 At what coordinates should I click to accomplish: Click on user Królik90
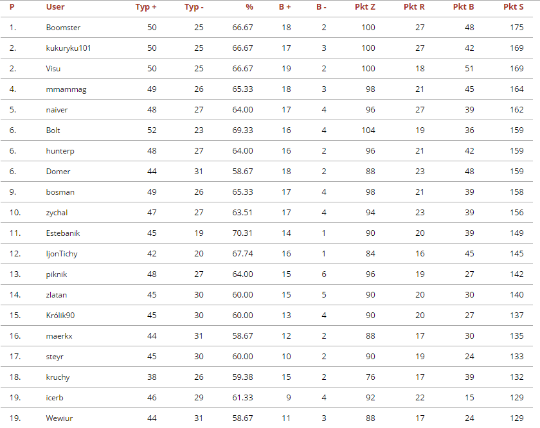point(62,316)
